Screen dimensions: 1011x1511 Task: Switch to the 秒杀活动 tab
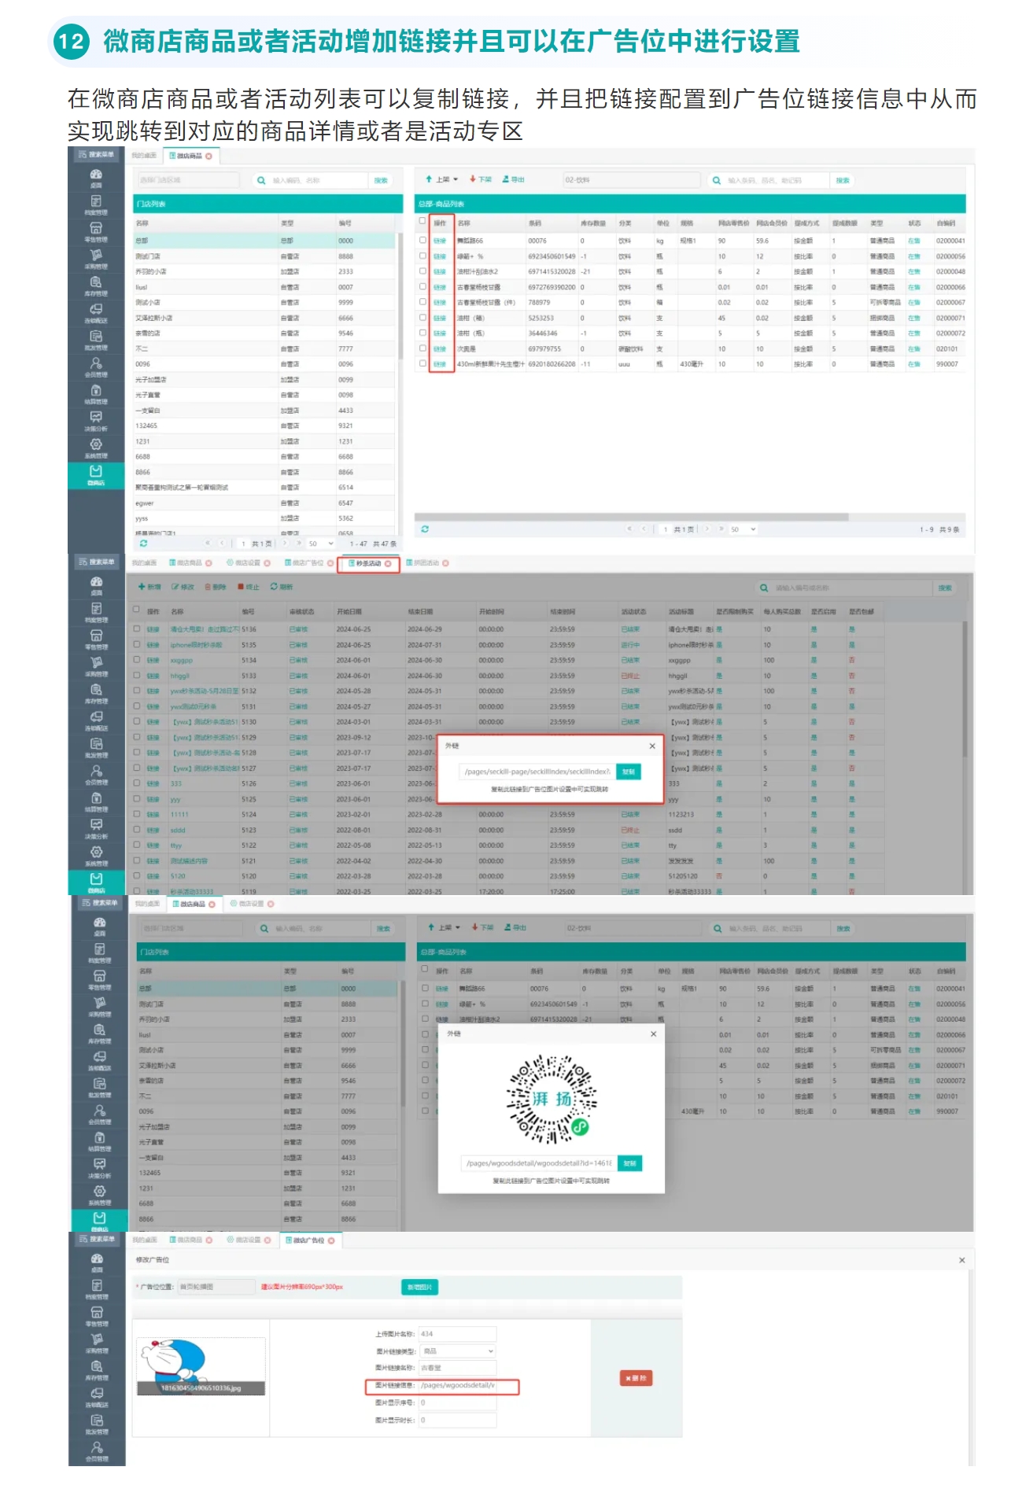pos(368,563)
